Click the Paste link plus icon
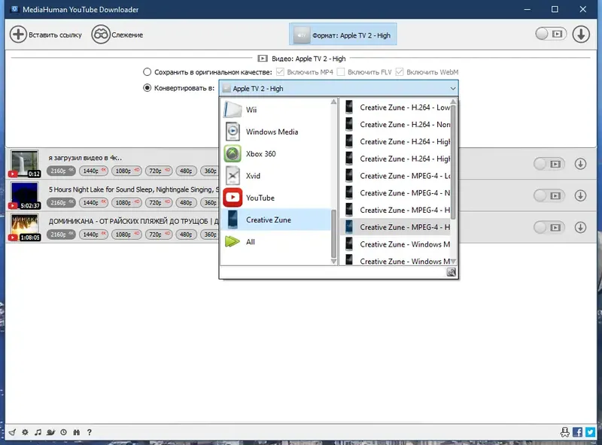The width and height of the screenshot is (602, 445). (x=18, y=35)
